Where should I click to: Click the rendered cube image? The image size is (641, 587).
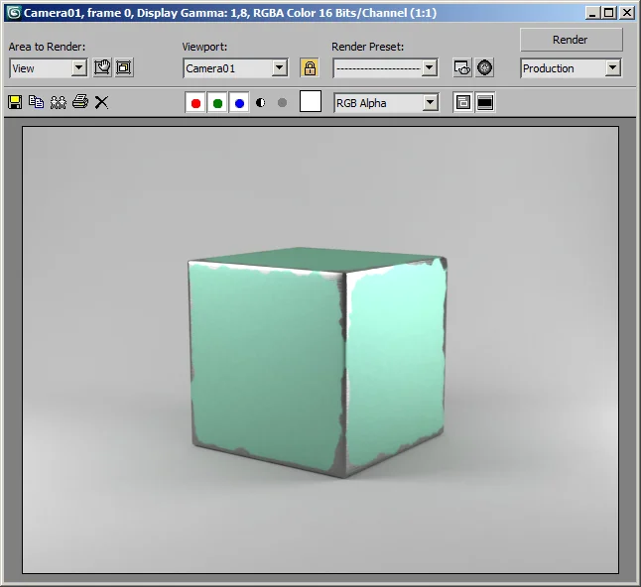click(318, 362)
